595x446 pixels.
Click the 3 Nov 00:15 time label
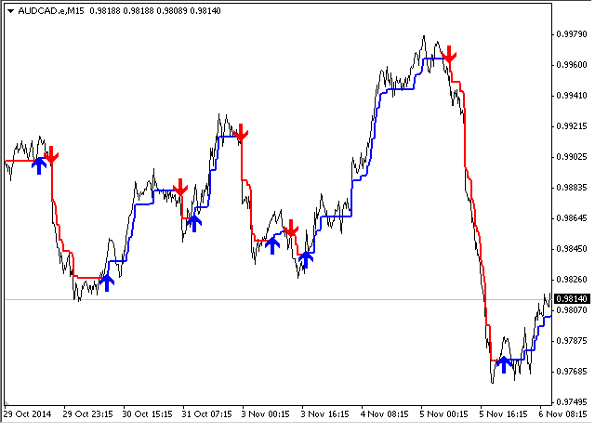[x=266, y=414]
